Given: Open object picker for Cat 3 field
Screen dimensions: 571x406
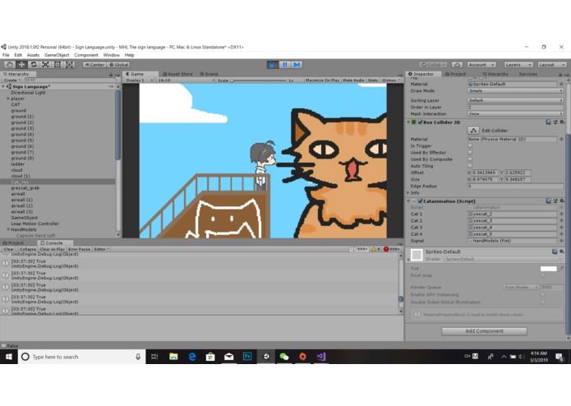Looking at the screenshot, I should click(x=561, y=228).
